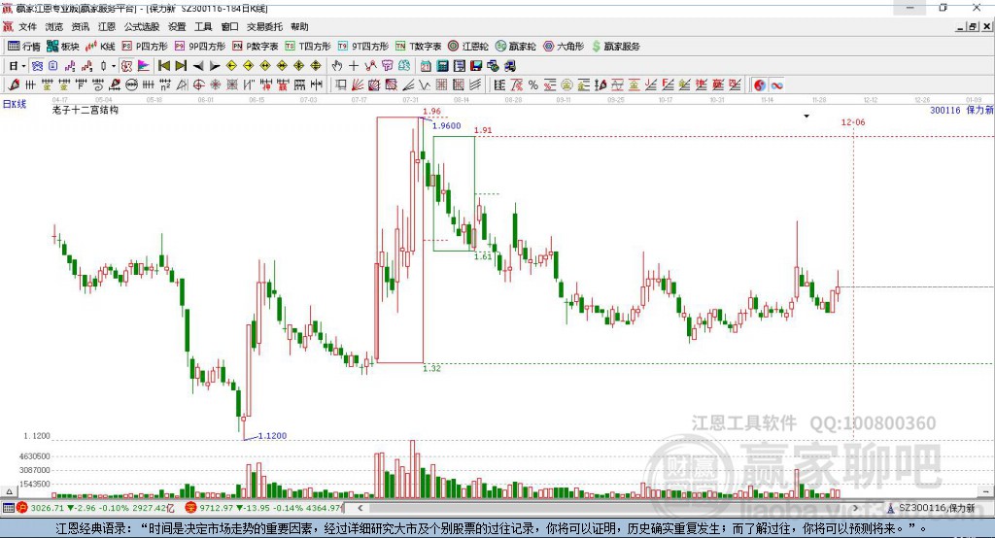Select the hand pan tool
The height and width of the screenshot is (538, 995).
coord(337,66)
